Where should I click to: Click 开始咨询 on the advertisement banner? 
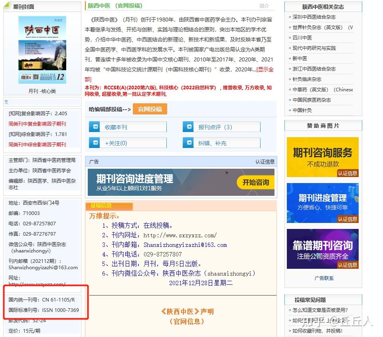pyautogui.click(x=255, y=182)
